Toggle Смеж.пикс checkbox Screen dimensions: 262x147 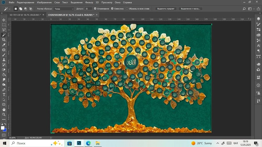coord(112,9)
